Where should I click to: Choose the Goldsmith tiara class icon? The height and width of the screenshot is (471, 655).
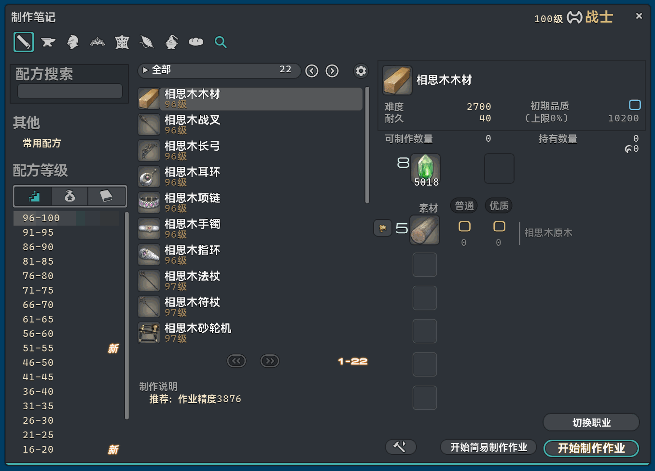(x=98, y=42)
